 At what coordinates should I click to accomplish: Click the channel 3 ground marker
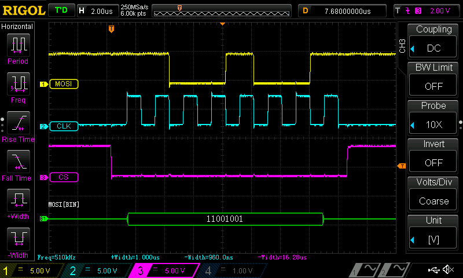[44, 177]
